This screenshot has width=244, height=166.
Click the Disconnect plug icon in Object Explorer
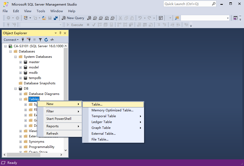pyautogui.click(x=29, y=40)
